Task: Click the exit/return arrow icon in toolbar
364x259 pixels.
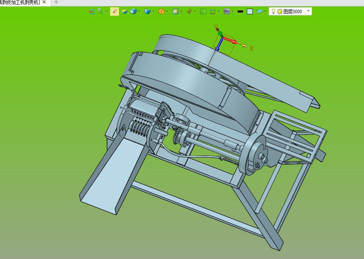Action: coord(91,11)
